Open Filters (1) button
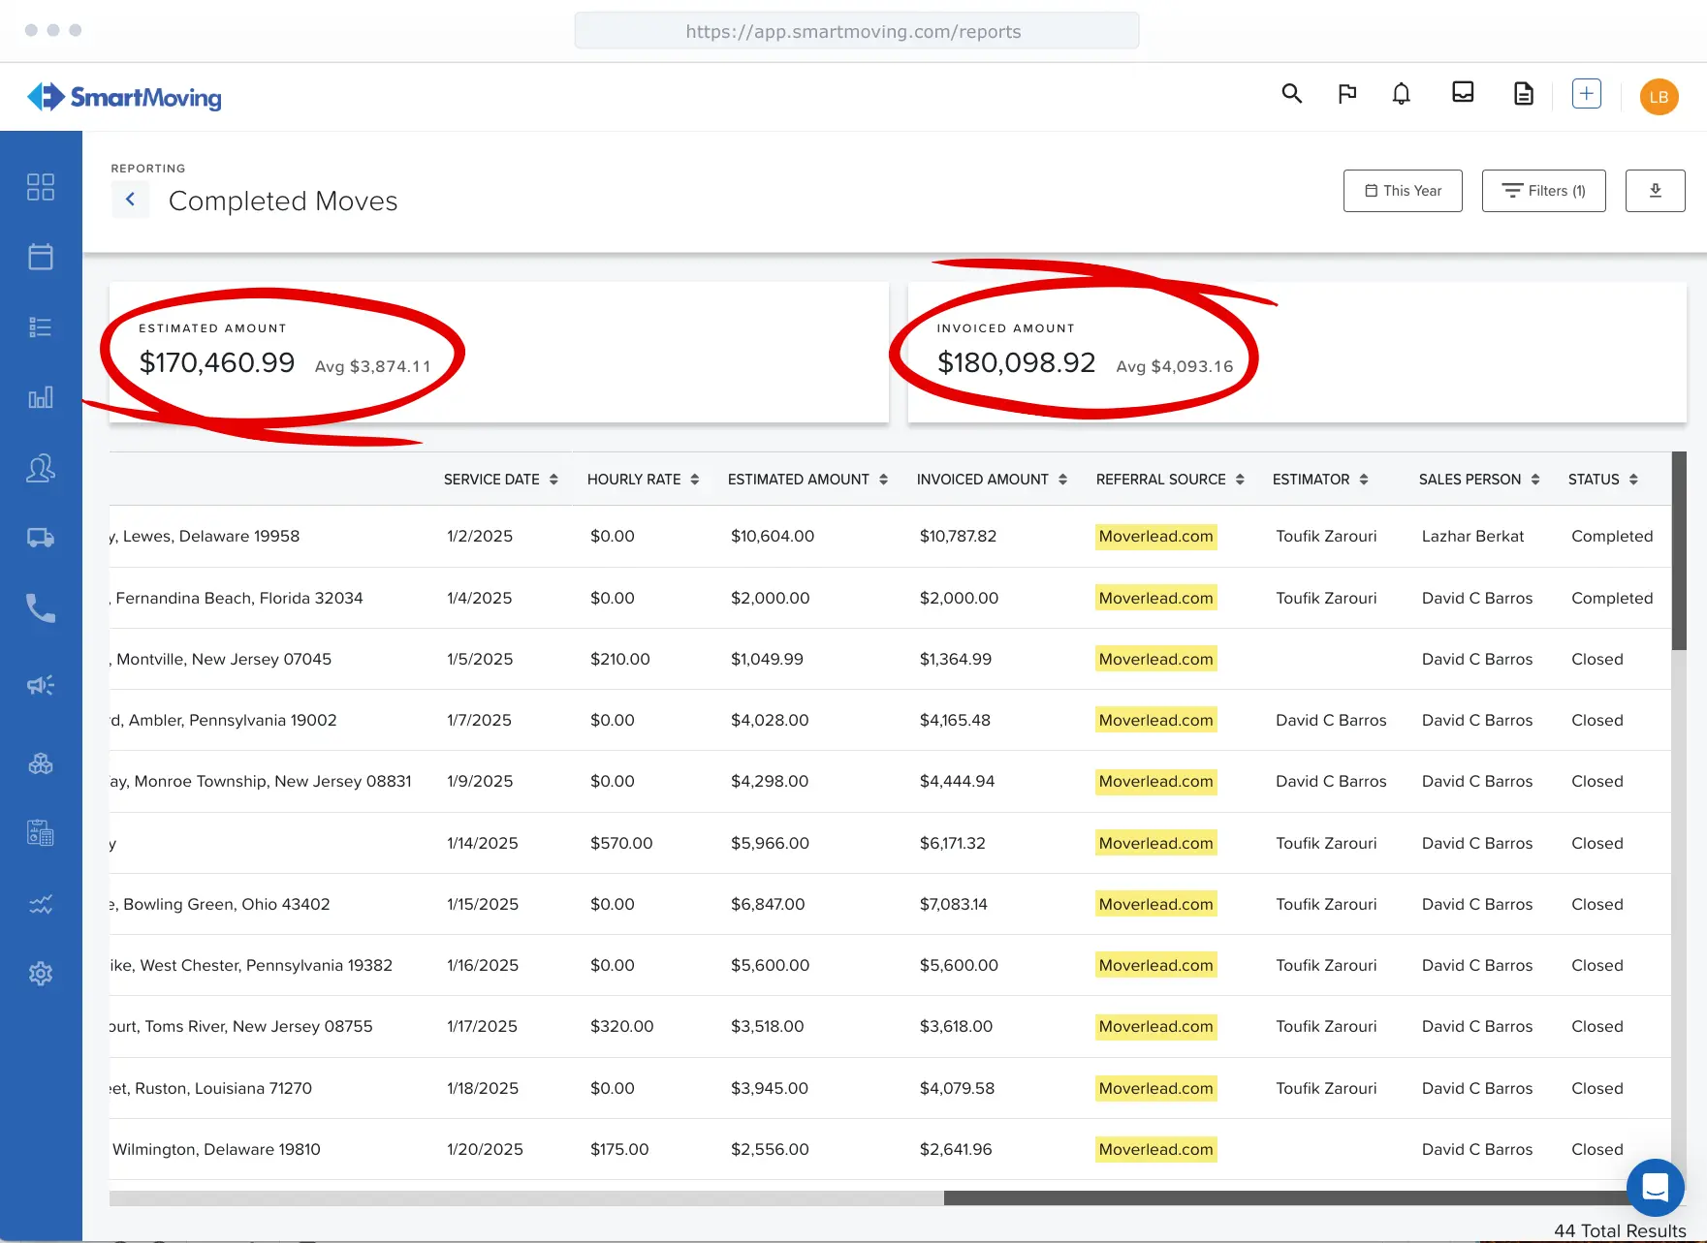The width and height of the screenshot is (1707, 1243). (1543, 191)
